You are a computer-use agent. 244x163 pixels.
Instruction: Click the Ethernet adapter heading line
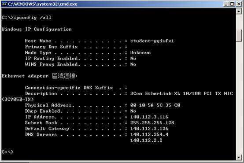40,76
